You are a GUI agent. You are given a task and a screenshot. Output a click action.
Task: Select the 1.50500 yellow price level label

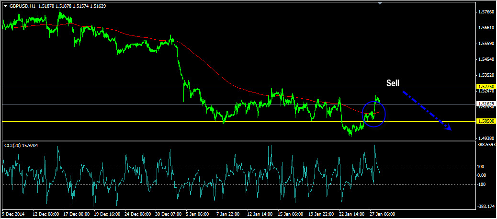coord(486,121)
